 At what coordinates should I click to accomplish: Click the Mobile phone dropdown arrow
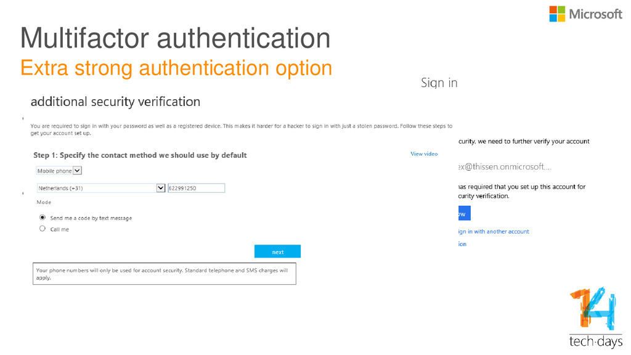77,171
